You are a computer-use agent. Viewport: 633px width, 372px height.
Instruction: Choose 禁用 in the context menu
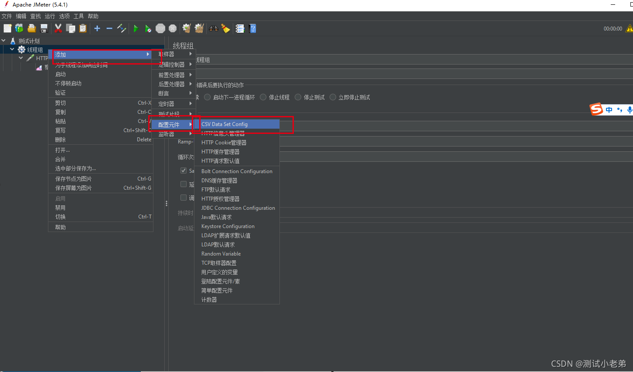100,208
